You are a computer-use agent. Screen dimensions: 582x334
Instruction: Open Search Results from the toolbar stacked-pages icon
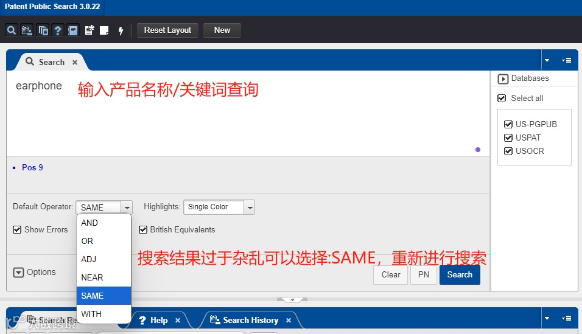pyautogui.click(x=43, y=30)
